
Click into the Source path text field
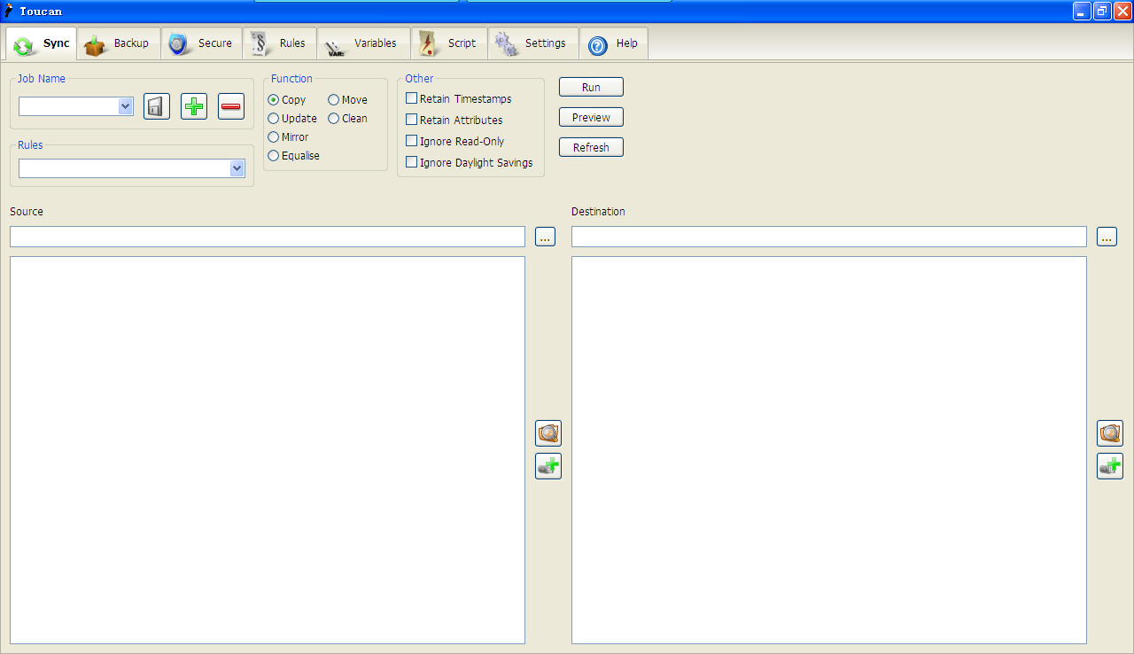(267, 237)
